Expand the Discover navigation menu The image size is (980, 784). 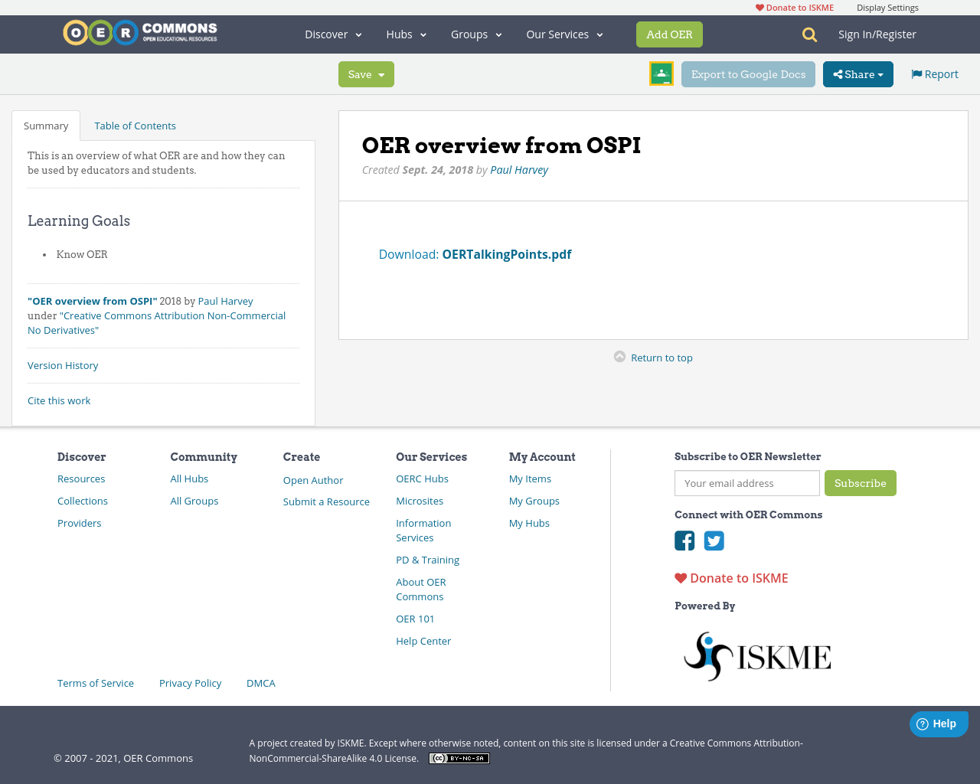[x=332, y=34]
